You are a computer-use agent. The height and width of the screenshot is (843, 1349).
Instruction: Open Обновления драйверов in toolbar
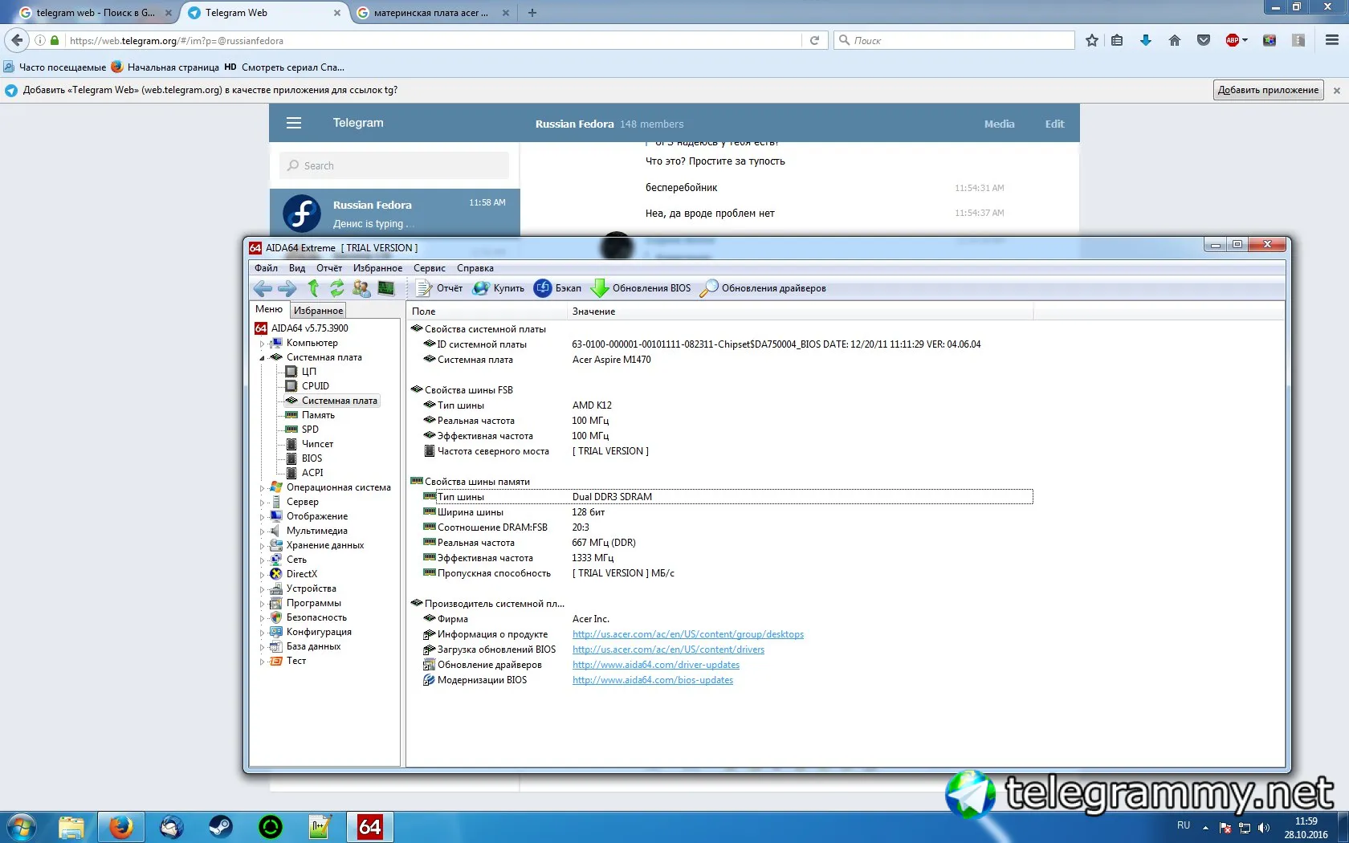click(763, 288)
